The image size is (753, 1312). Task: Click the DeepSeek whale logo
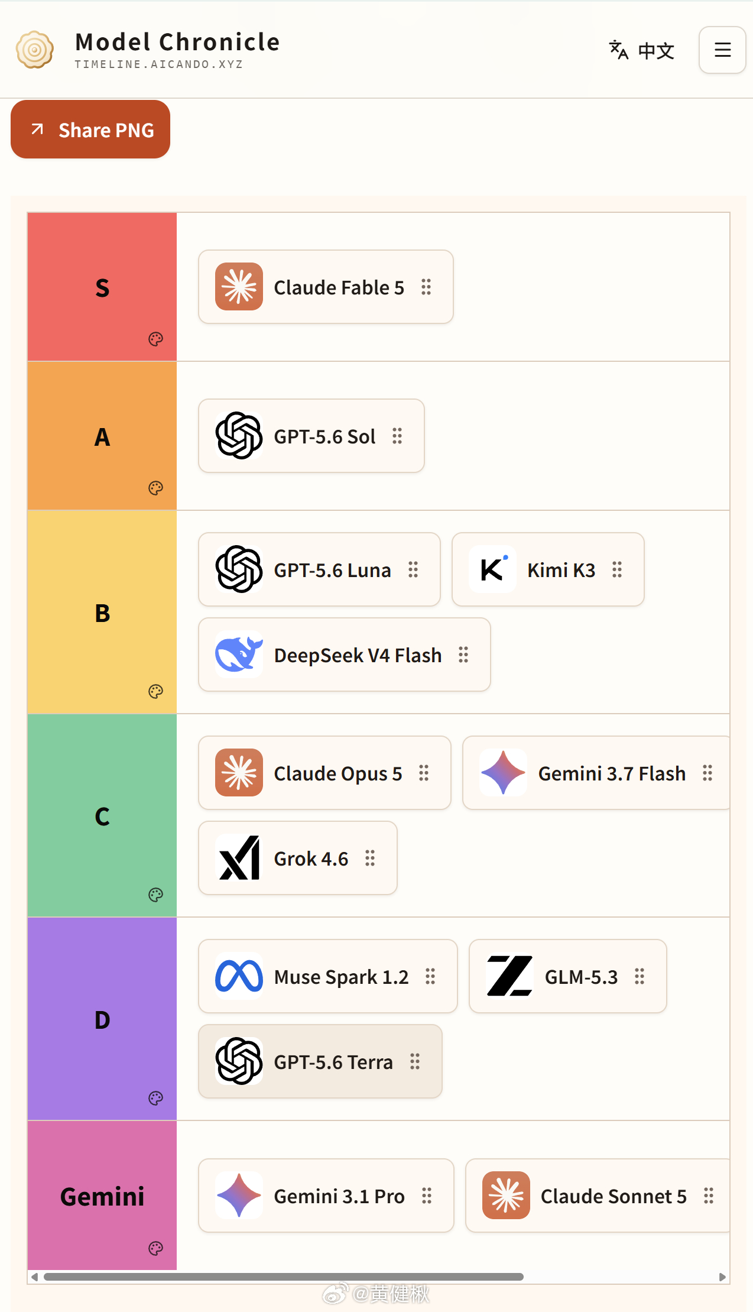pyautogui.click(x=239, y=655)
